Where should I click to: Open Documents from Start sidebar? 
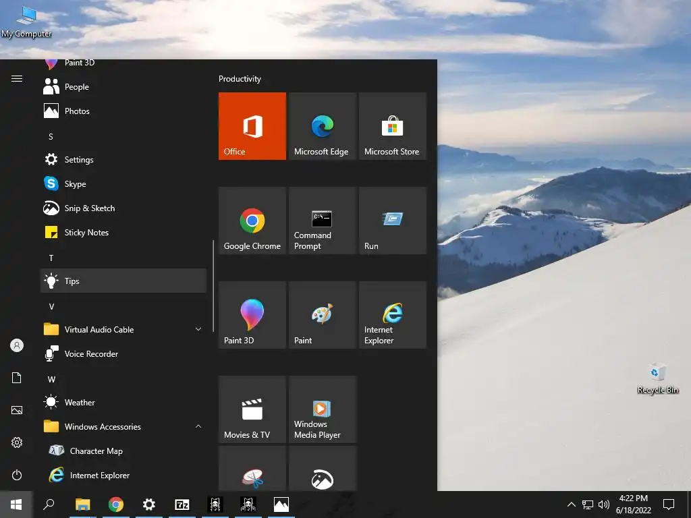(x=17, y=378)
